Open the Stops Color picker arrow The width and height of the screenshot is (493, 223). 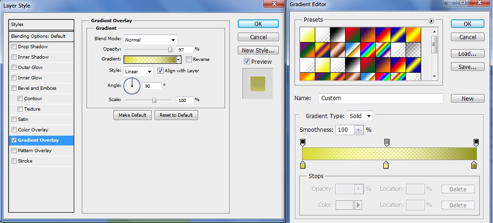(x=358, y=205)
